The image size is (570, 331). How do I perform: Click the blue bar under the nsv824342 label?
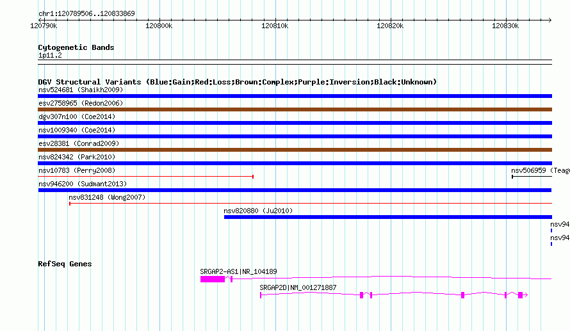pyautogui.click(x=295, y=163)
